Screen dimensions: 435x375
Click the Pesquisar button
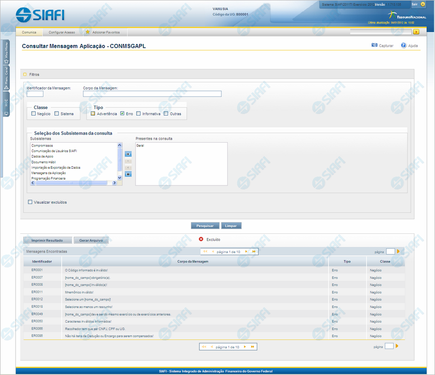205,225
